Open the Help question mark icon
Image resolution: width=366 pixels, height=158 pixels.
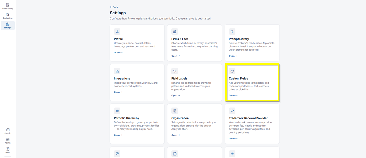[8, 149]
